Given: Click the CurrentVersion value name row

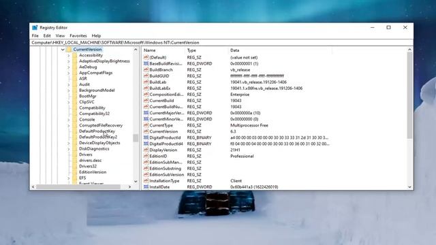Looking at the screenshot, I should [163, 131].
